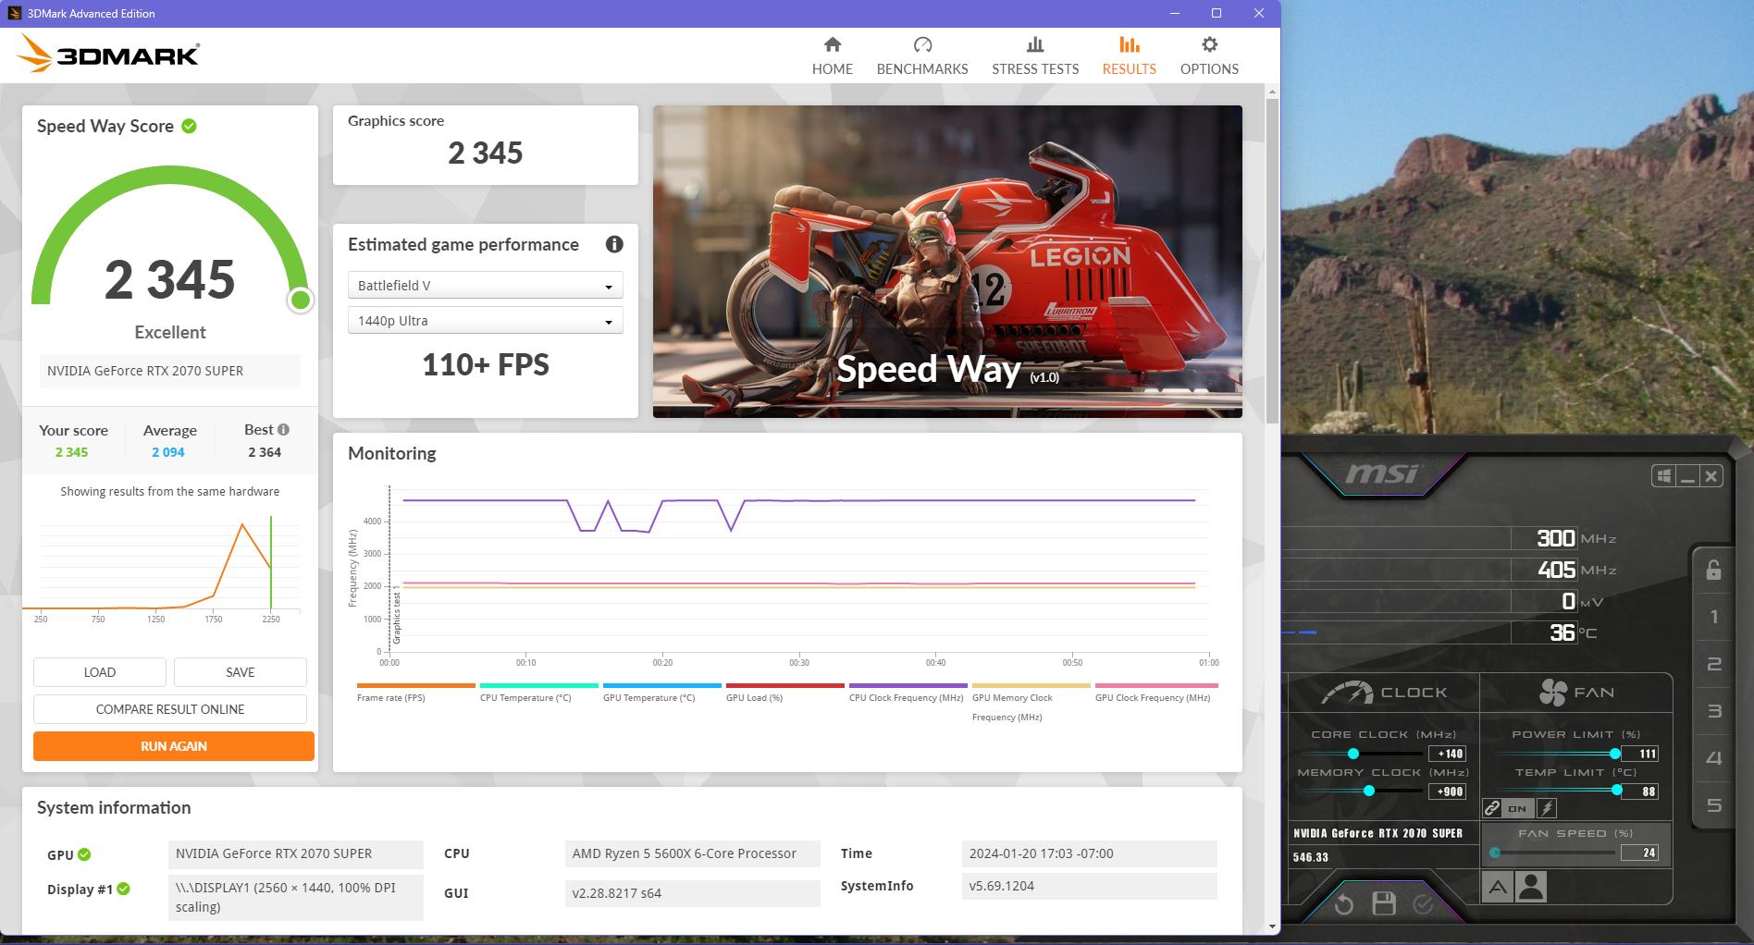Click the Fan Speed slider handle
Image resolution: width=1754 pixels, height=945 pixels.
click(x=1495, y=853)
